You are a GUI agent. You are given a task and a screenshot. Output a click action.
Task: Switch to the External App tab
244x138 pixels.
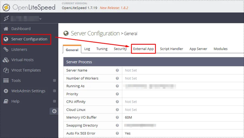(143, 49)
